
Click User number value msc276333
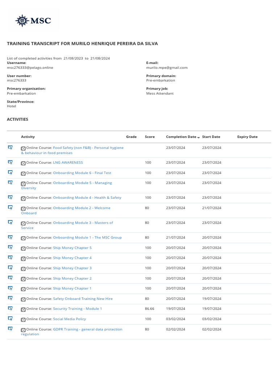(x=17, y=81)
